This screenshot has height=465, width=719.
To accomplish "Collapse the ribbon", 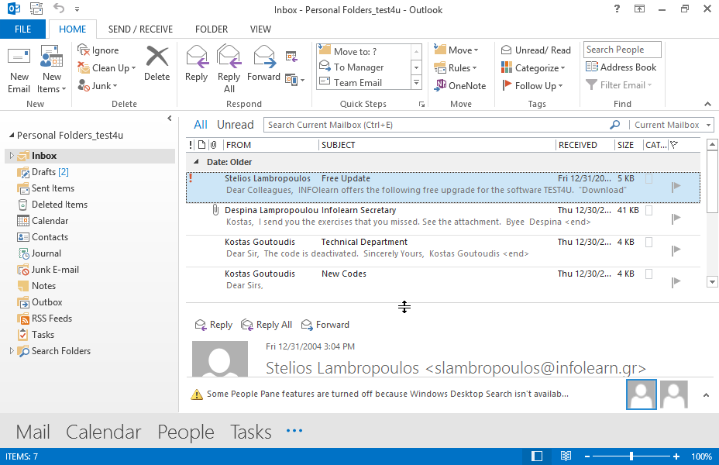I will 707,104.
